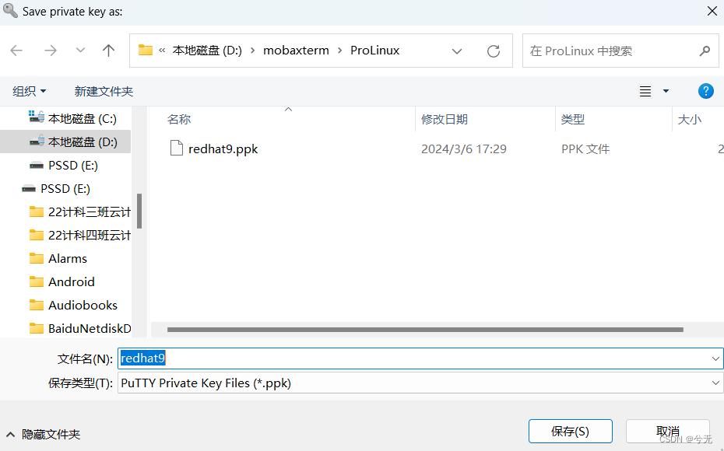
Task: Select mobaxterm in the address path
Action: click(x=296, y=51)
